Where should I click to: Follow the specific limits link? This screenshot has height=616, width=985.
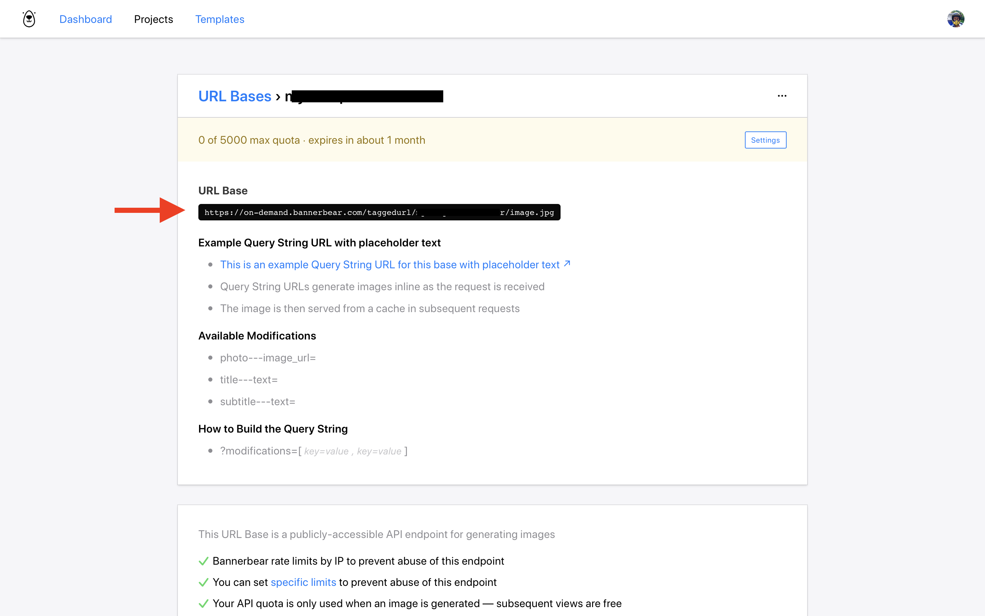click(303, 582)
